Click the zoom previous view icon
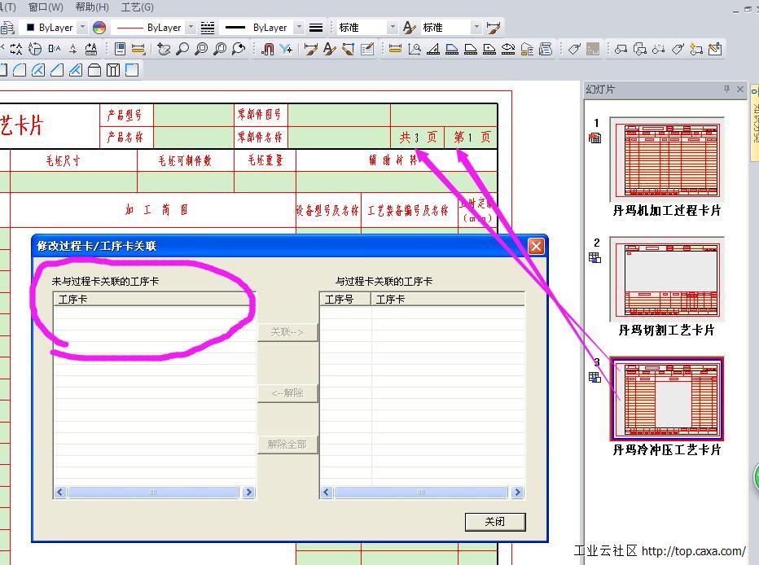 click(239, 49)
